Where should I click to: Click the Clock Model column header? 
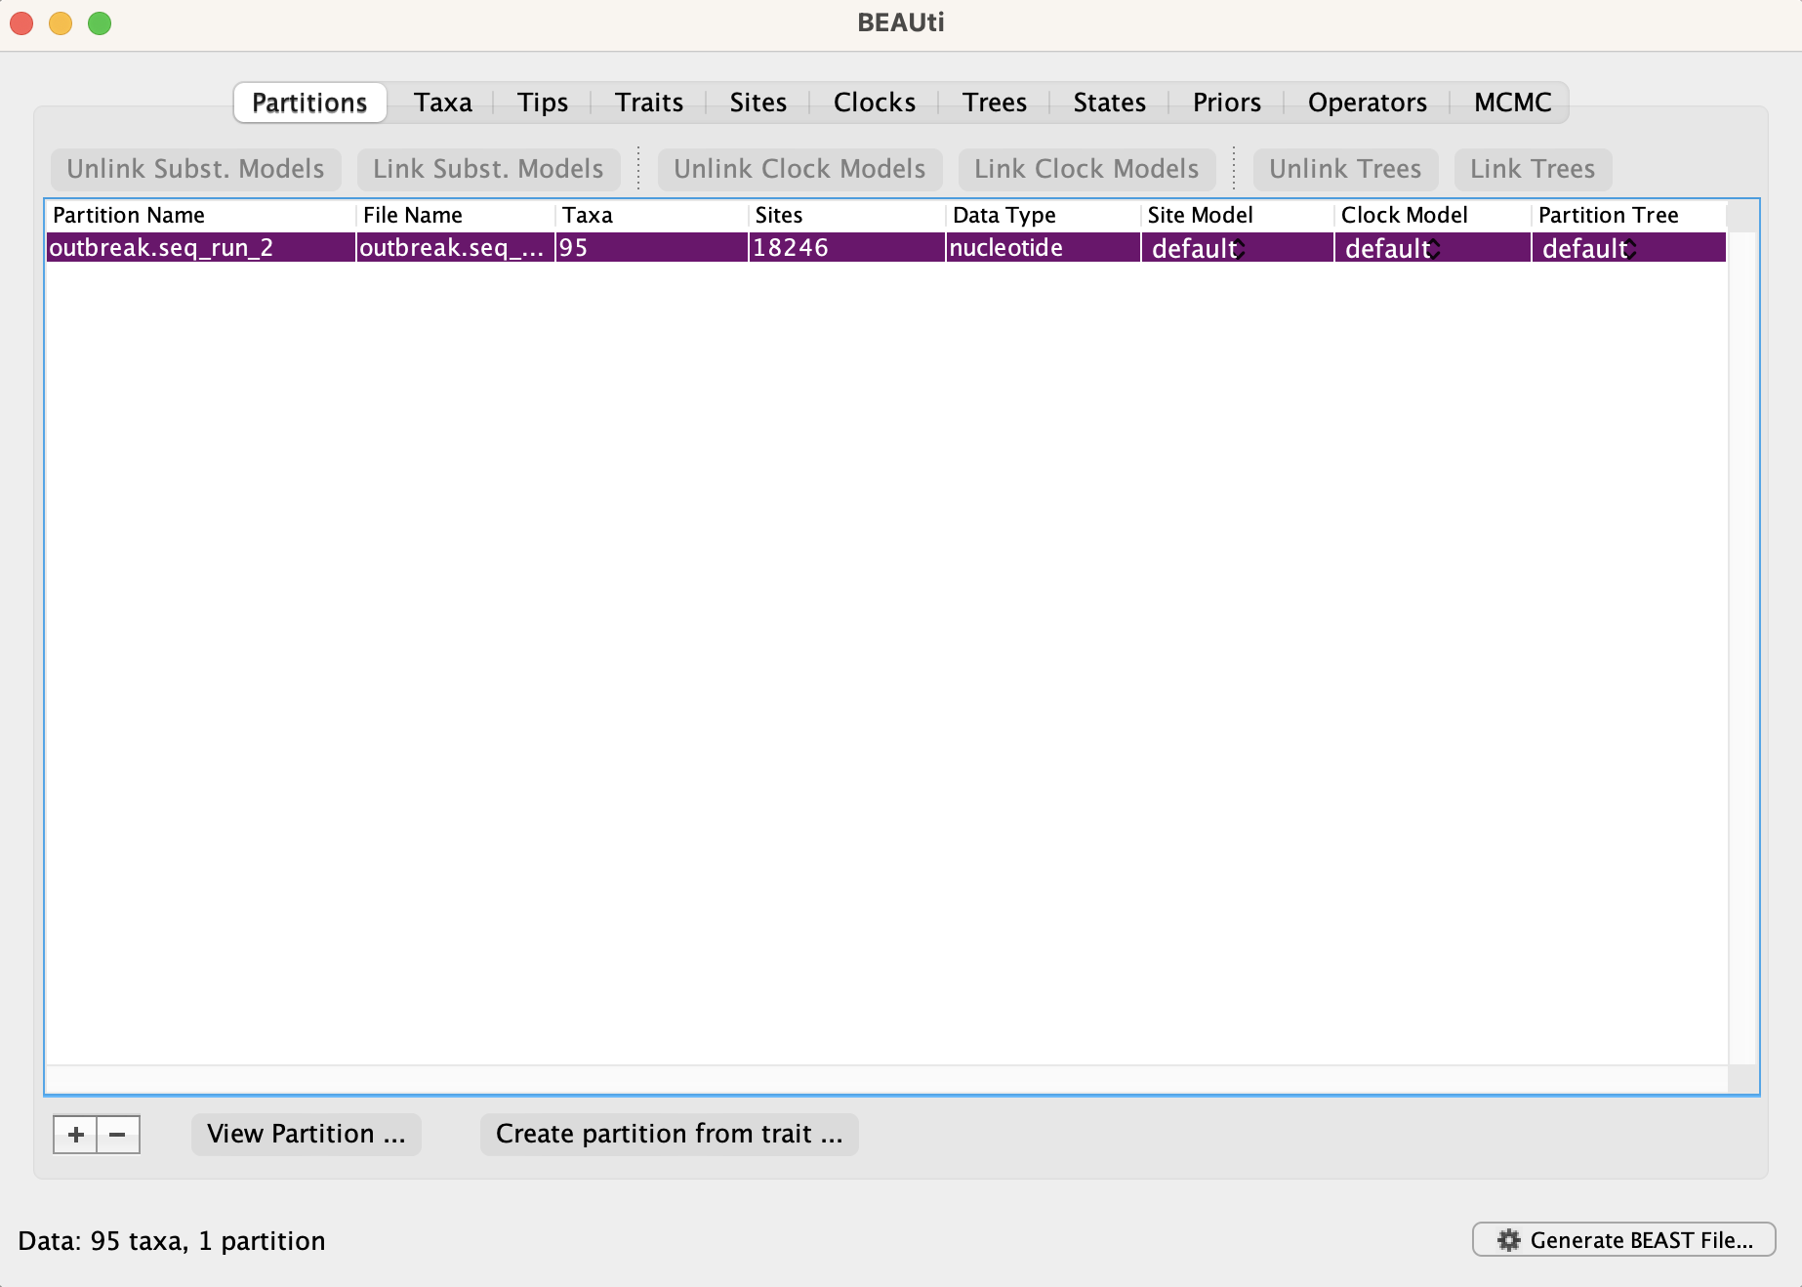coord(1432,215)
